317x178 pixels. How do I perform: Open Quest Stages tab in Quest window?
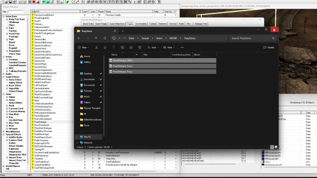tap(101, 24)
